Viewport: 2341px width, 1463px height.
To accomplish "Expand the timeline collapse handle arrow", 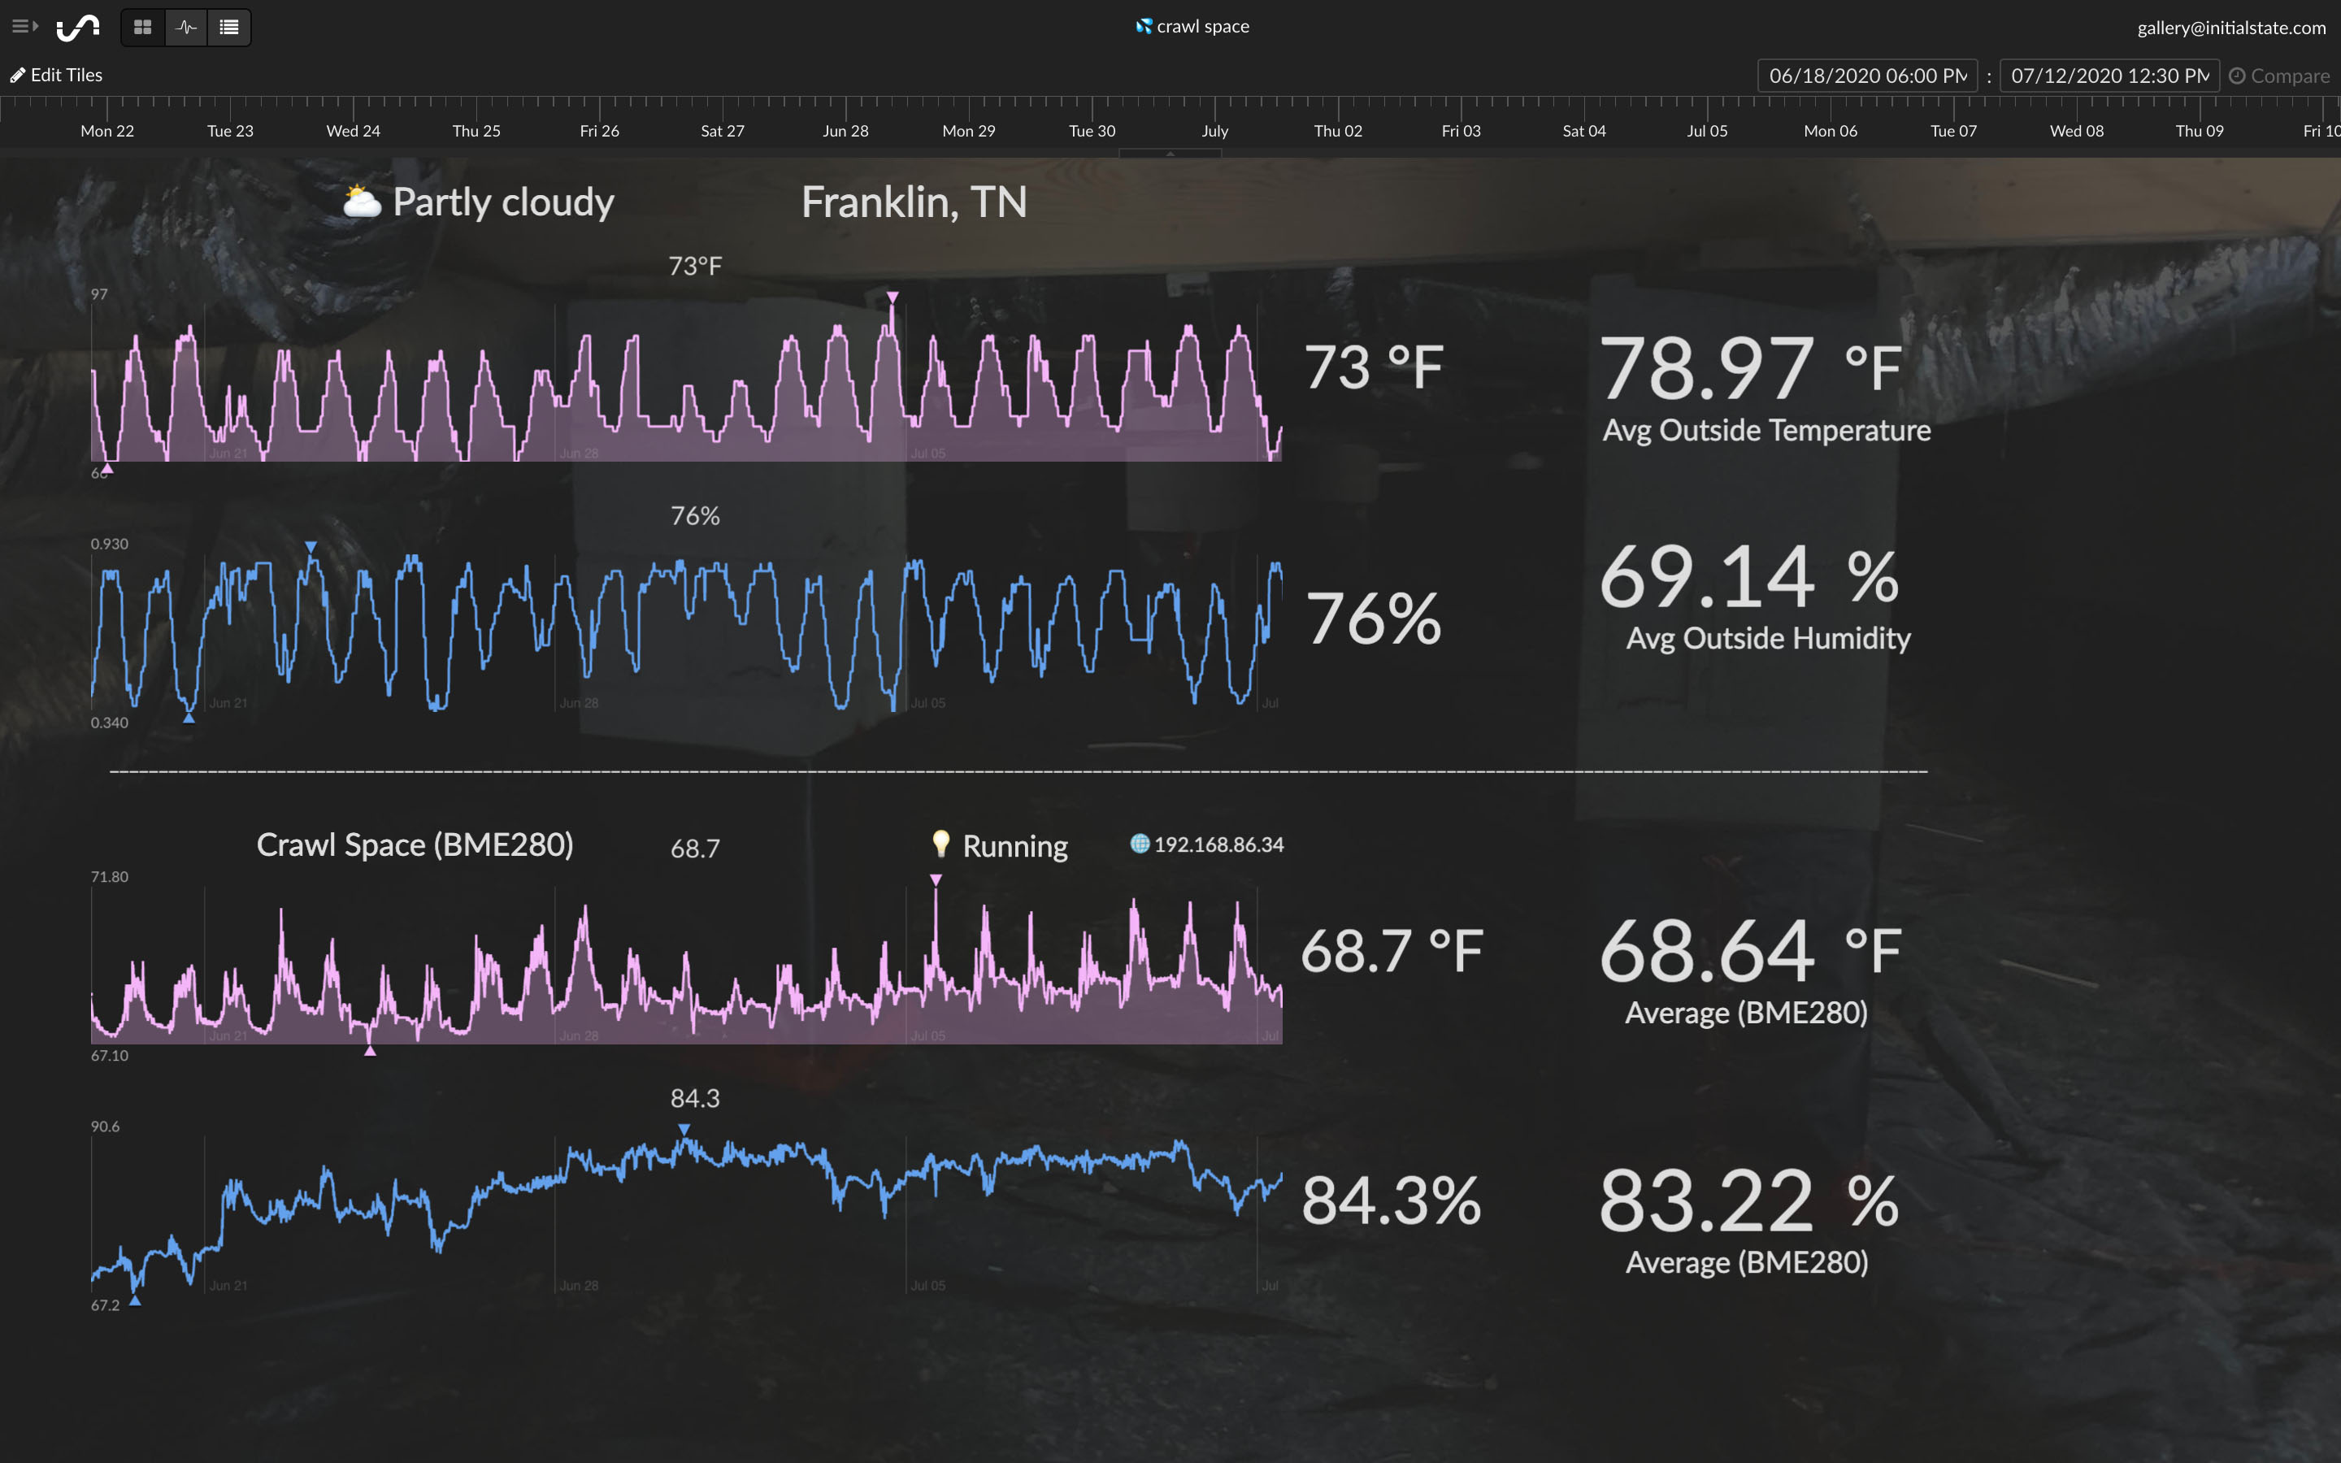I will click(1170, 153).
